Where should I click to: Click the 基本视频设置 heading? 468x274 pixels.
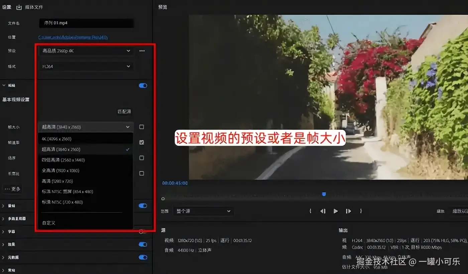pos(16,100)
